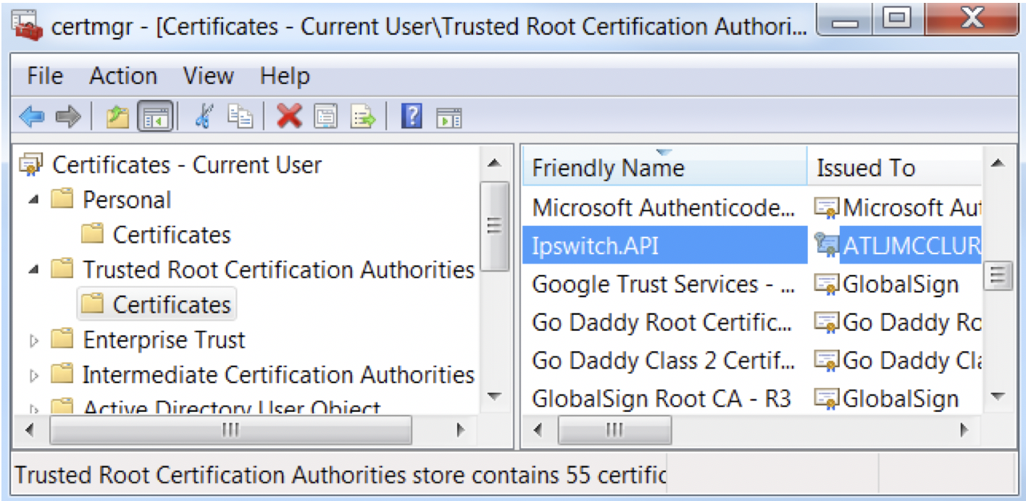Open the File menu

point(45,76)
